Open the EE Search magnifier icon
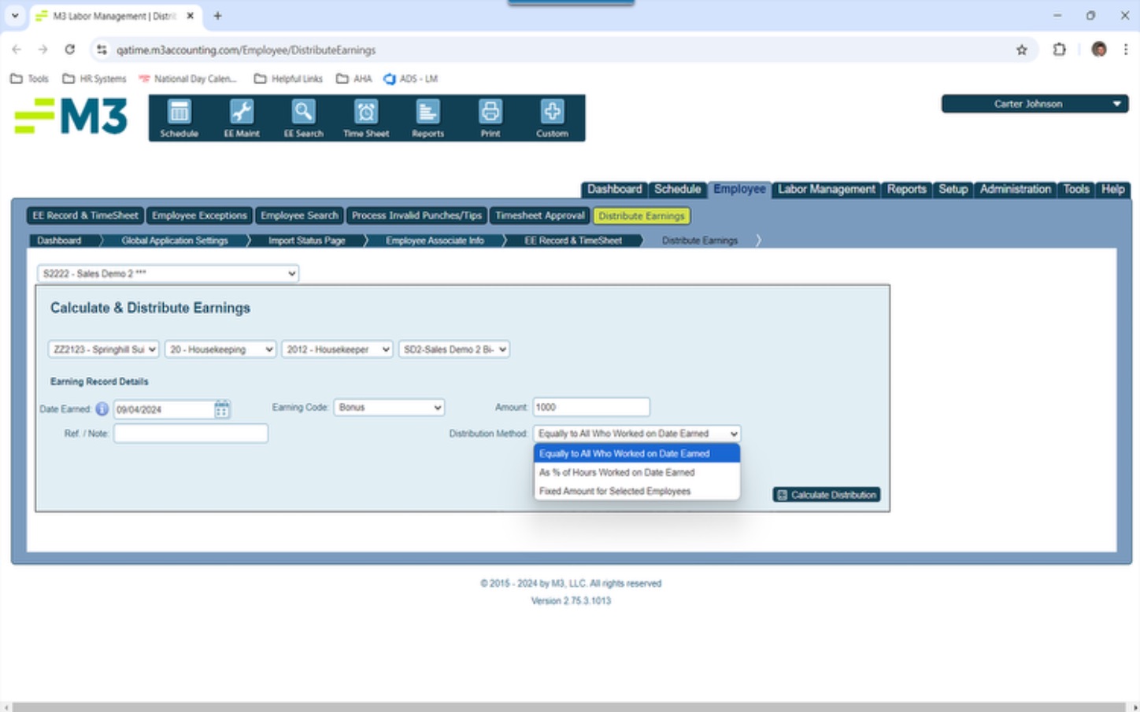The height and width of the screenshot is (712, 1140). click(304, 118)
